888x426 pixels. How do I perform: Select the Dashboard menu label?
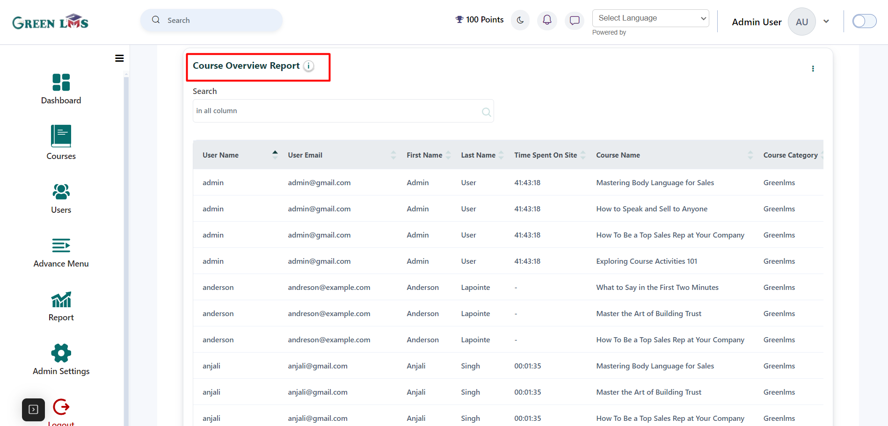click(61, 101)
